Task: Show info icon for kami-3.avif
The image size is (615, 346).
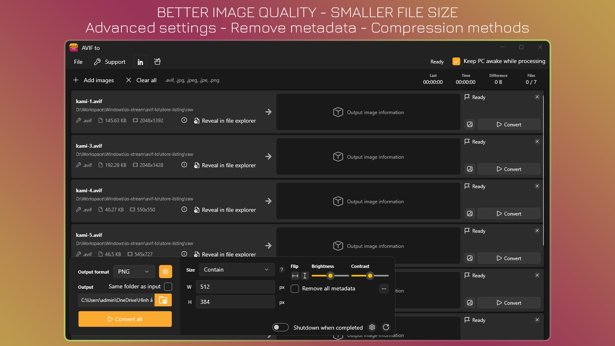Action: pyautogui.click(x=184, y=165)
